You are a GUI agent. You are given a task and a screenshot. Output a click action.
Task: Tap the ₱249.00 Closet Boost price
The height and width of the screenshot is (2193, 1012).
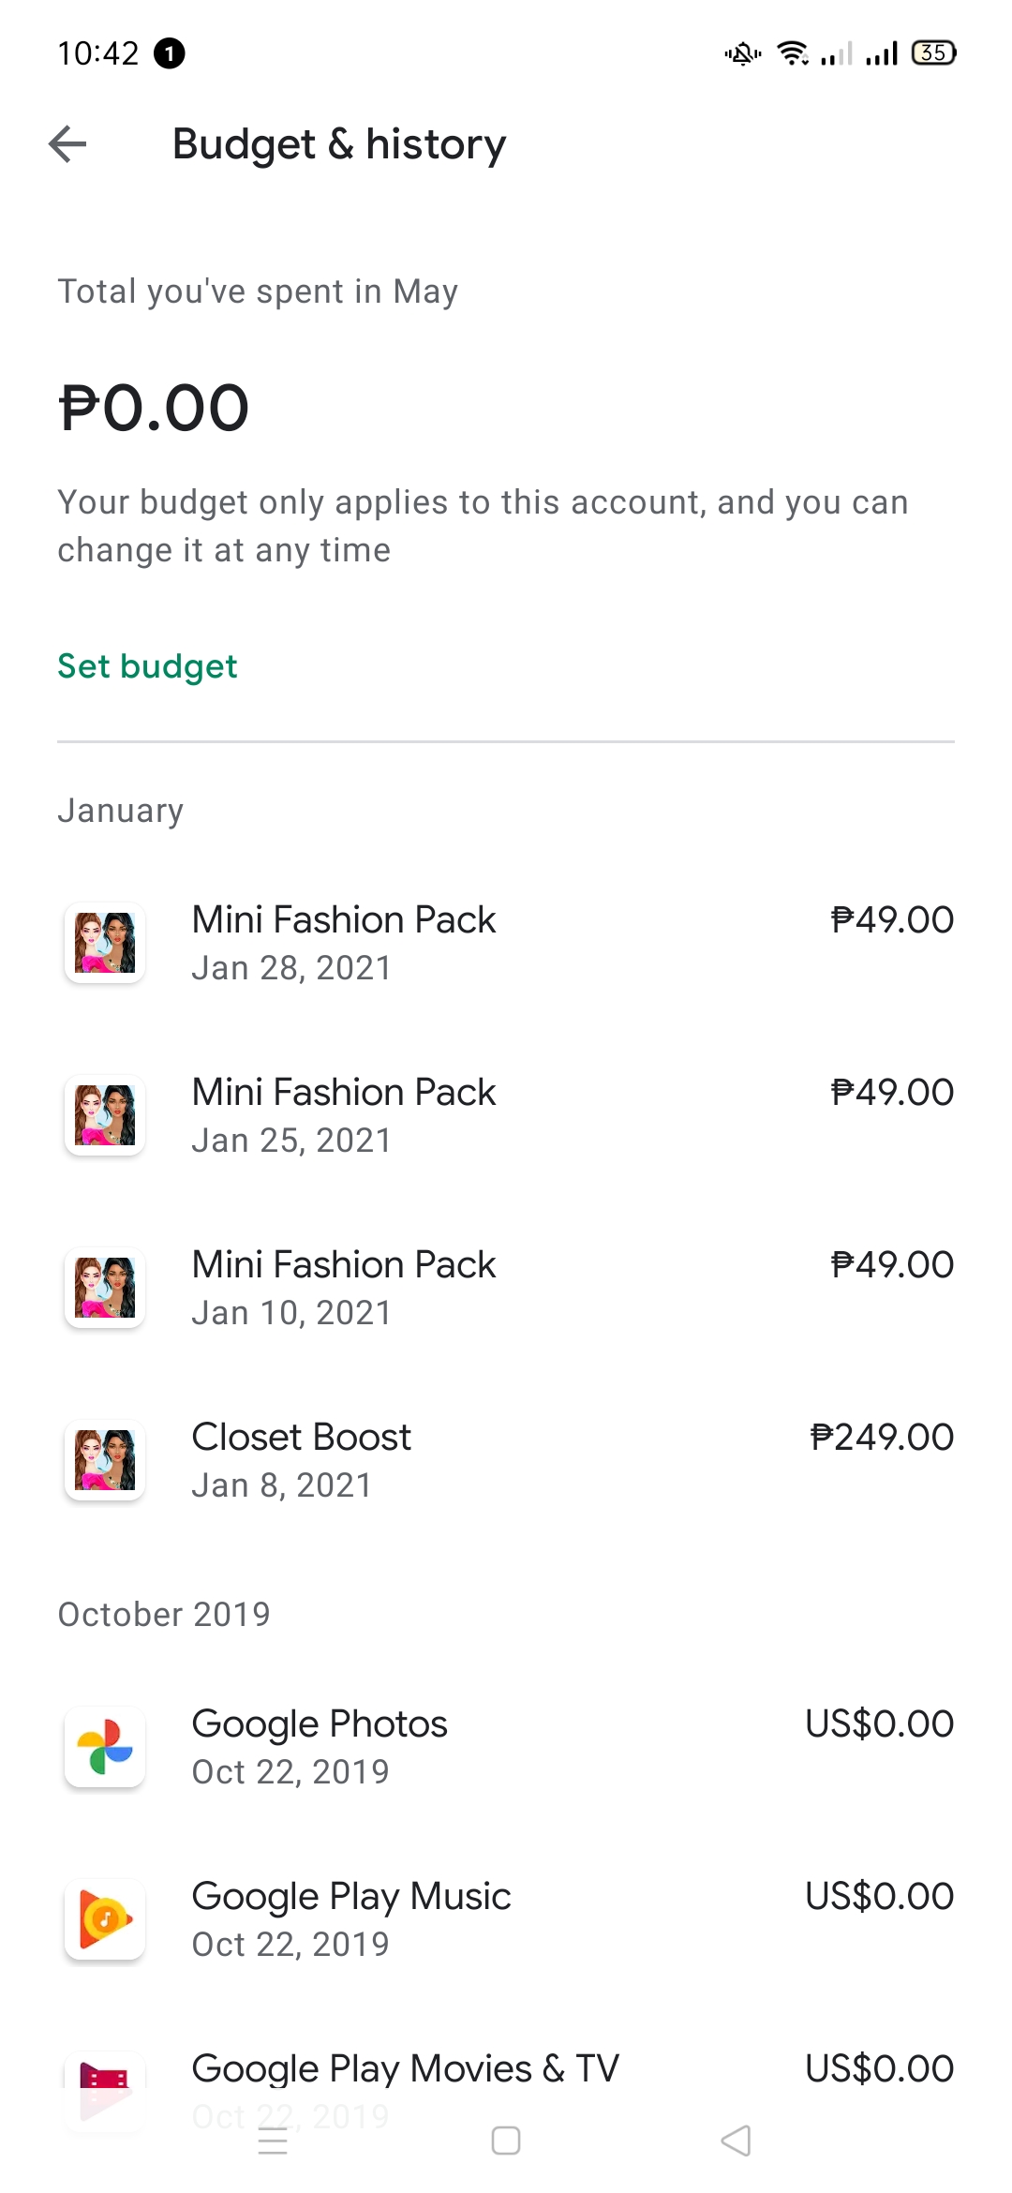pyautogui.click(x=882, y=1438)
